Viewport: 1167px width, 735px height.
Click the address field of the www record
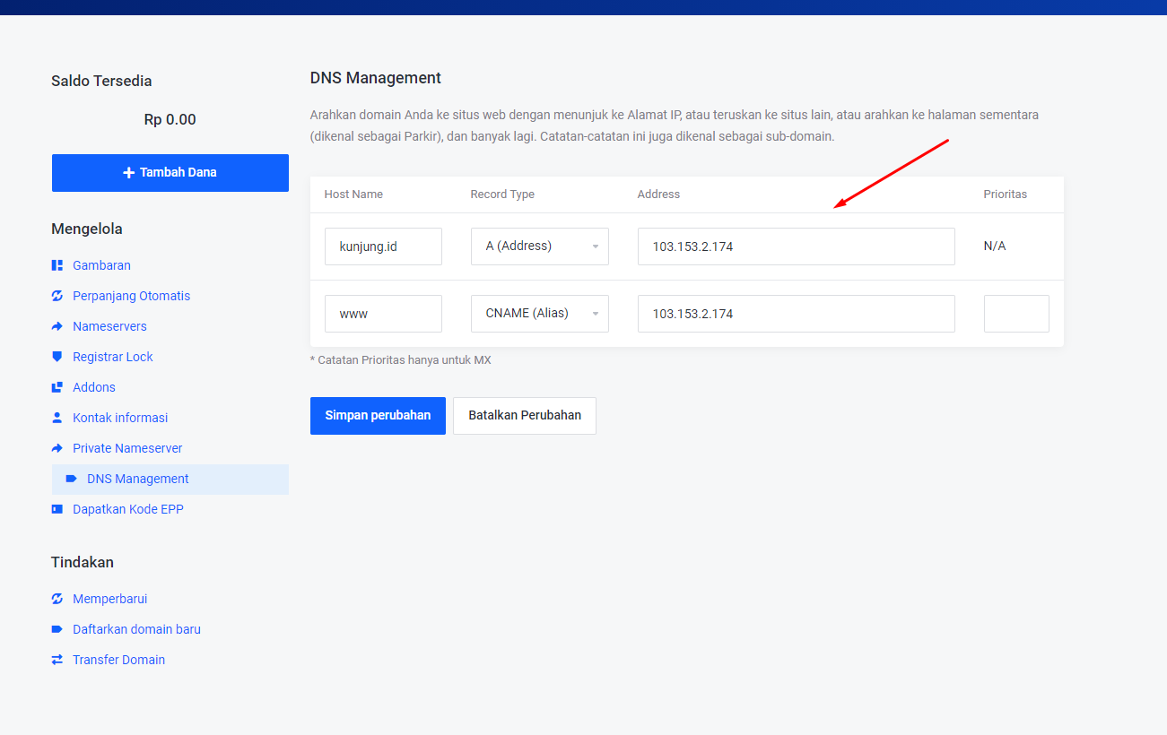(x=796, y=314)
